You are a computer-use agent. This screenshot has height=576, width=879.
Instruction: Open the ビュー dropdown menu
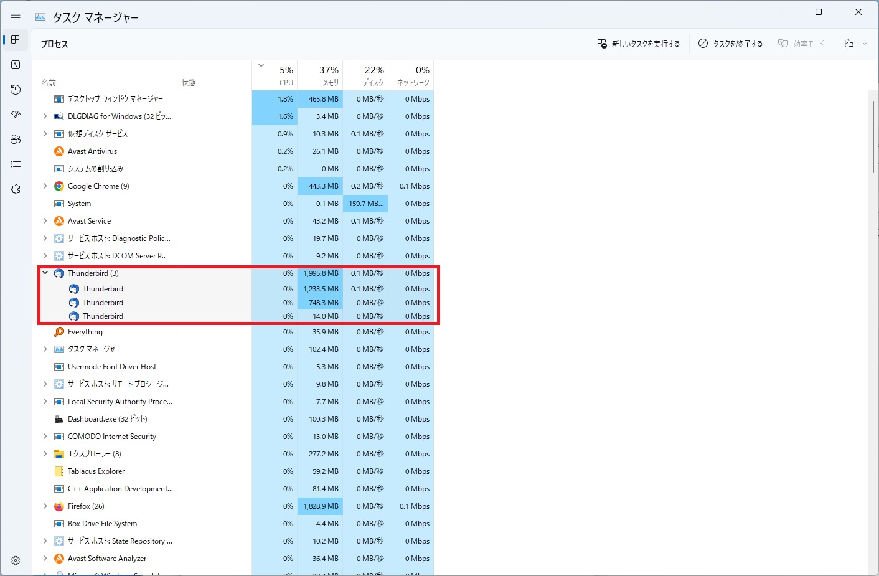(855, 44)
